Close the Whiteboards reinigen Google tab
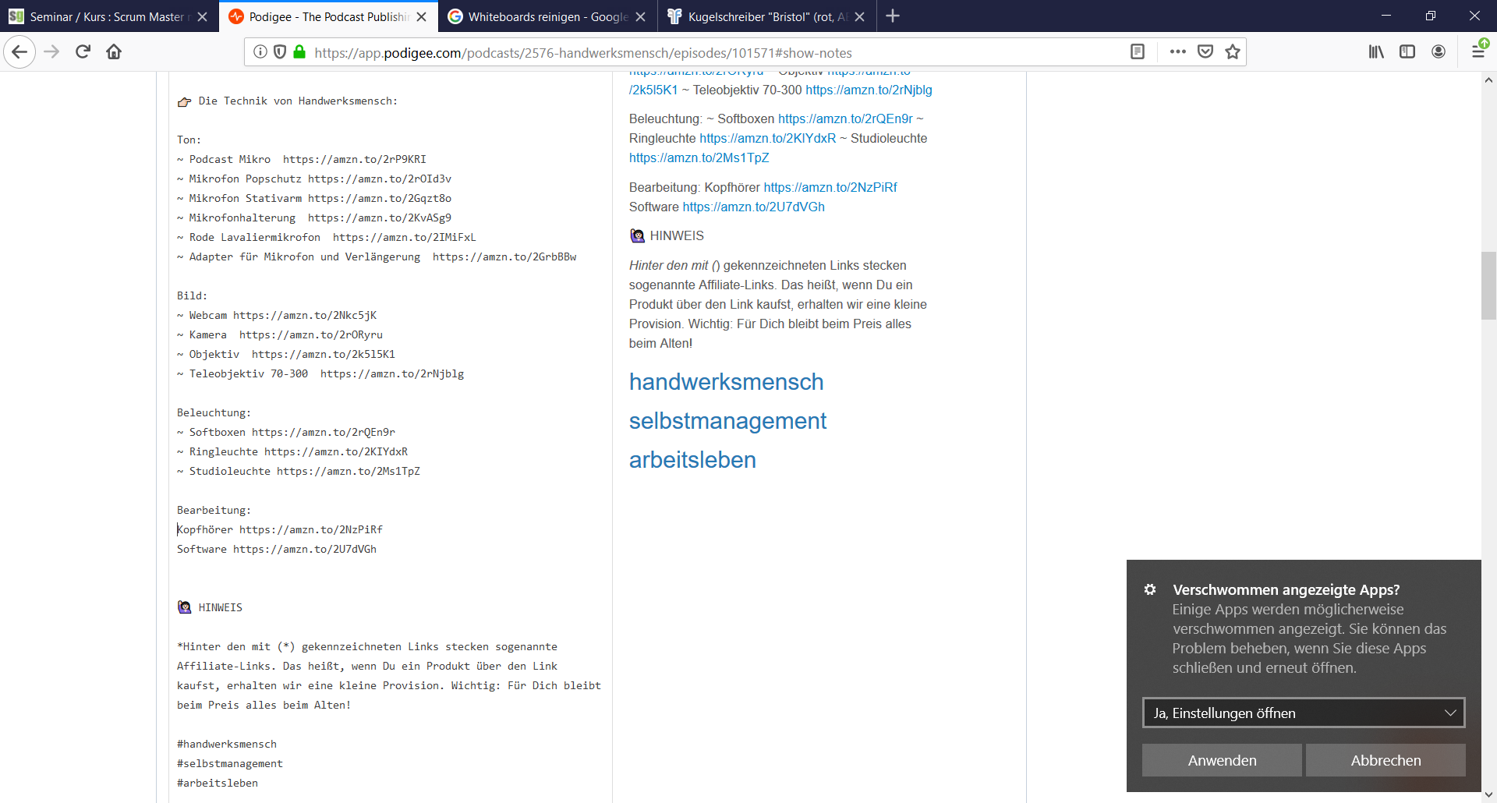Screen dimensions: 1497x803 641,17
